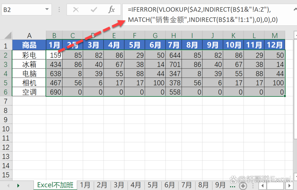Click the 10月 header cell in row 1

[x=233, y=45]
